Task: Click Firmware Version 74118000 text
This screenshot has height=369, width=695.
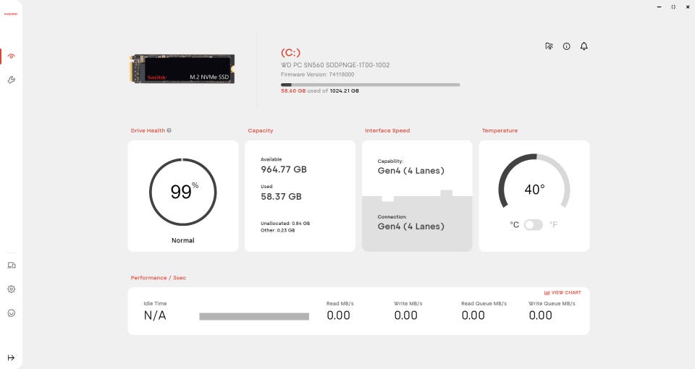Action: (x=317, y=75)
